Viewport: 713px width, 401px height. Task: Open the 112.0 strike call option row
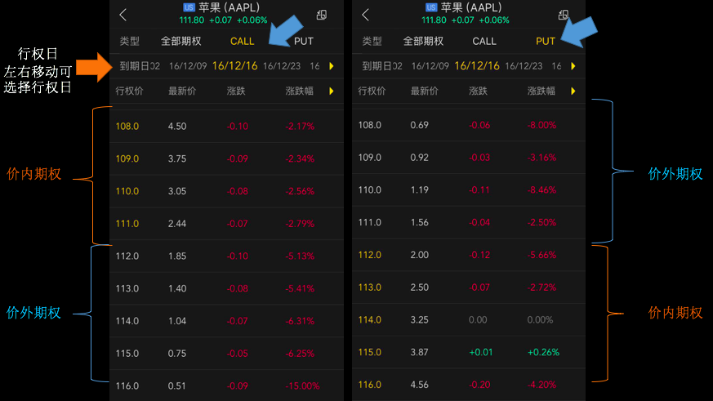pyautogui.click(x=226, y=256)
